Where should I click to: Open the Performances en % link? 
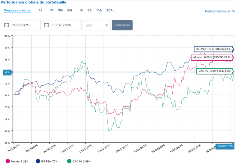pos(220,11)
